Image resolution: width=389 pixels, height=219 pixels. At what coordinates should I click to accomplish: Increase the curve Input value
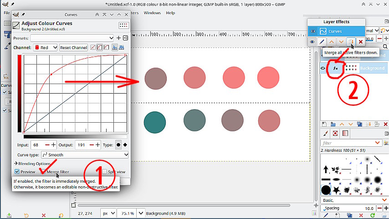tap(54, 145)
